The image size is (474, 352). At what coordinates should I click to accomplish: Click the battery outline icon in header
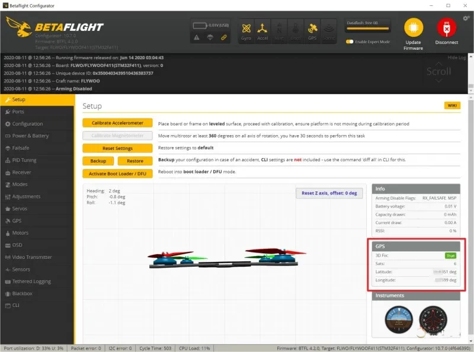[200, 25]
